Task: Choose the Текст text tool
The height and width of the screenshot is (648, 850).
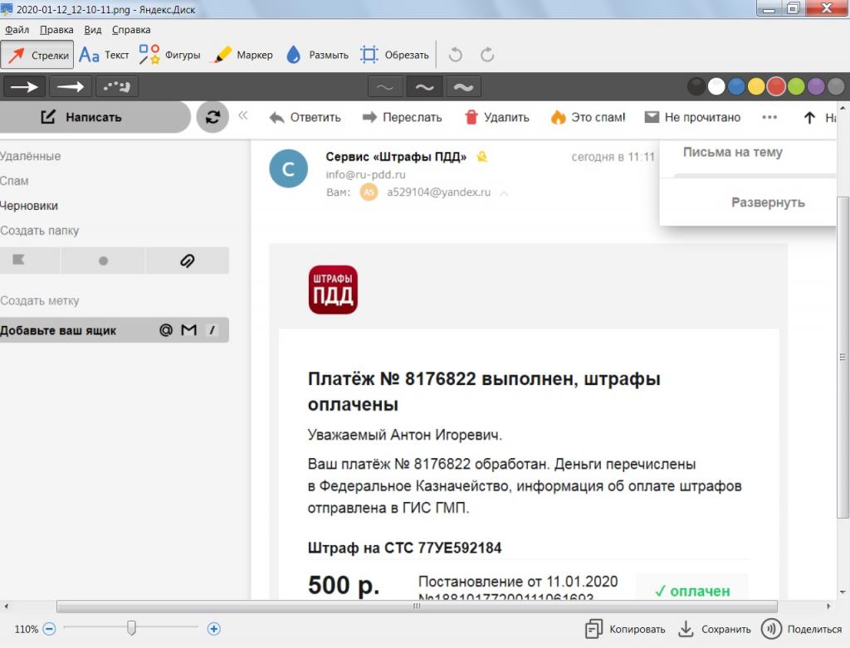Action: (104, 55)
